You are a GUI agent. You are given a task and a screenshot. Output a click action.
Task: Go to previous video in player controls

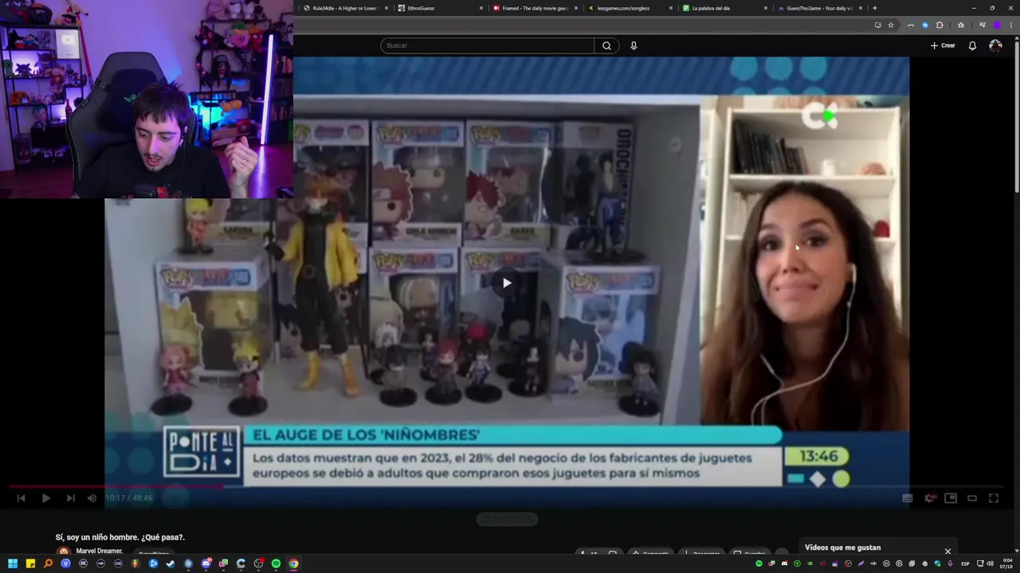22,498
